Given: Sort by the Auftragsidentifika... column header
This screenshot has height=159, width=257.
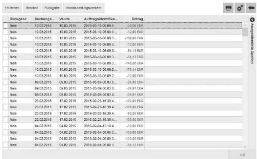Looking at the screenshot, I should [101, 19].
